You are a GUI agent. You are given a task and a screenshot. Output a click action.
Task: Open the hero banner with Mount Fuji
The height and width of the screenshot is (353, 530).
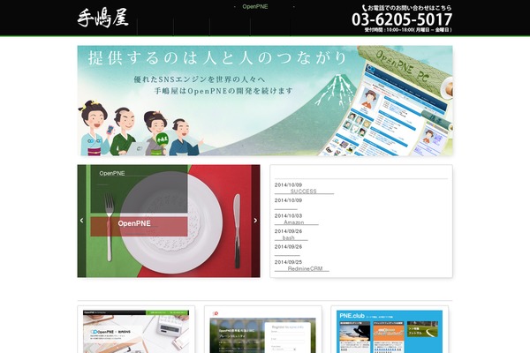coord(265,101)
